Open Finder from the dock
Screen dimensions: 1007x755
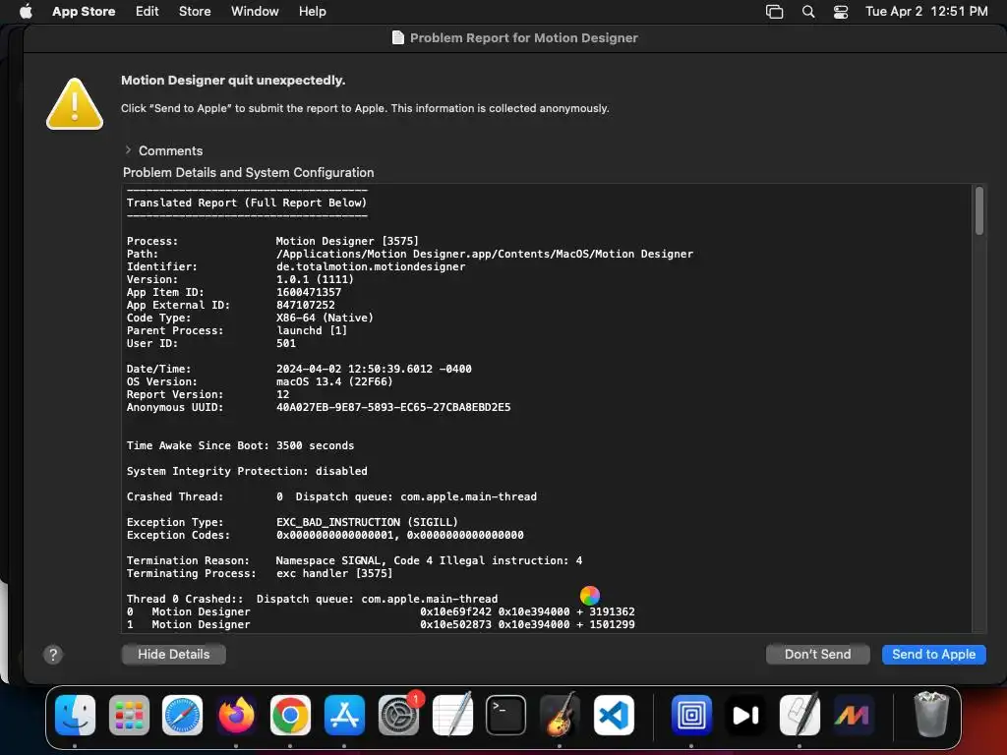(75, 715)
